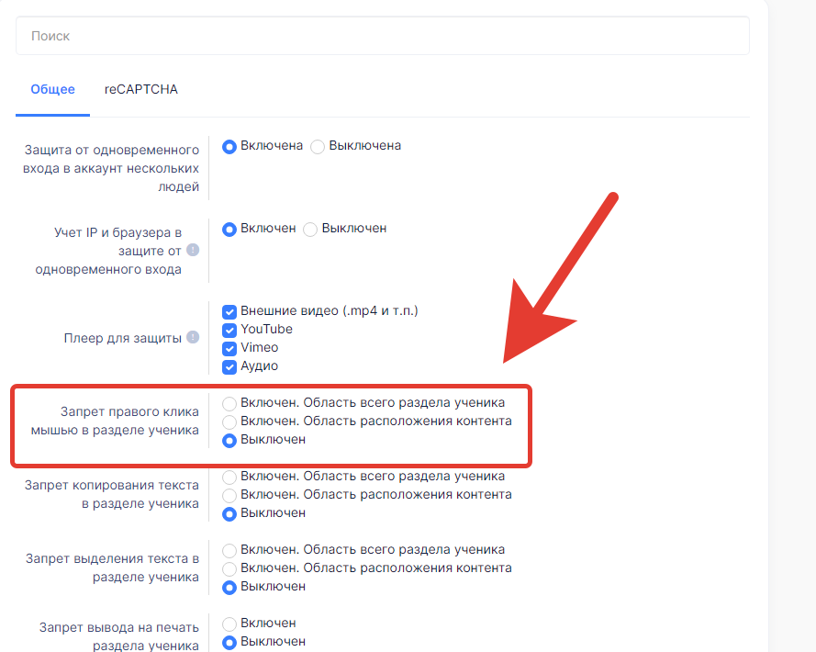Click info icon beside Плеер для защиты

click(193, 337)
